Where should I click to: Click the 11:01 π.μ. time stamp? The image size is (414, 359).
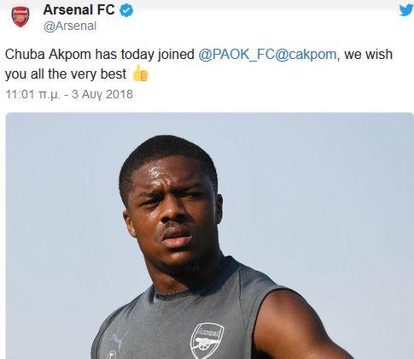pyautogui.click(x=33, y=94)
